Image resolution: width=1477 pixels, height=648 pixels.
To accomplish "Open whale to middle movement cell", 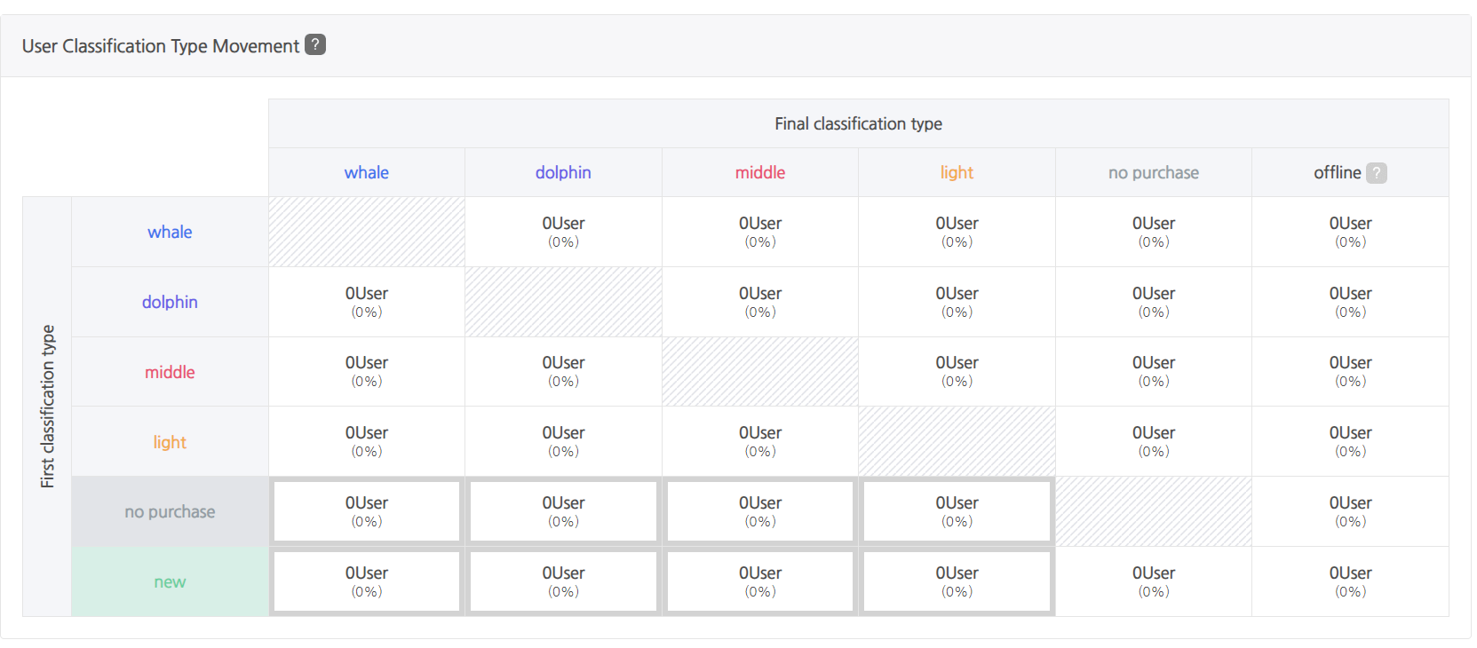I will (x=760, y=232).
